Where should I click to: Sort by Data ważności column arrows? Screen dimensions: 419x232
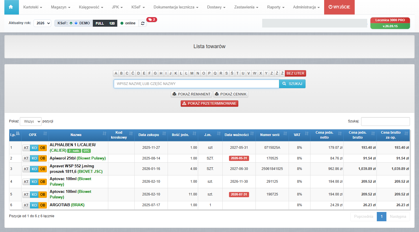coord(252,133)
